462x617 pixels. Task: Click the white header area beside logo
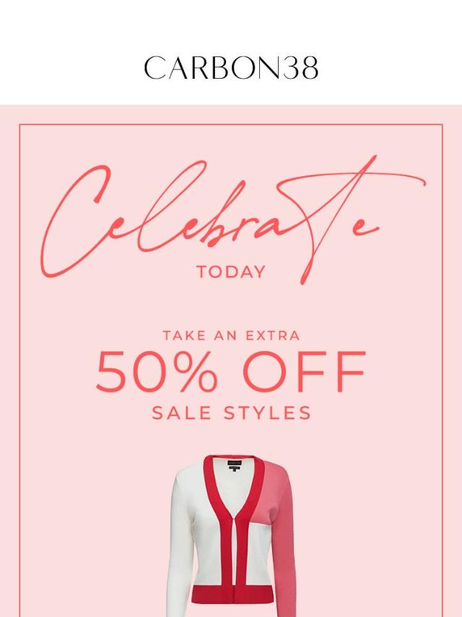click(71, 68)
